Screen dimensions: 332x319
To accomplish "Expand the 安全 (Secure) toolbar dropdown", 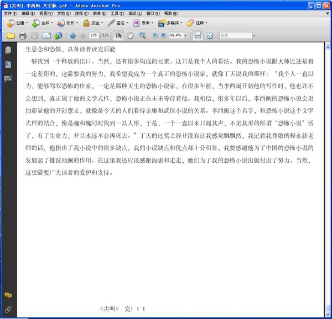I will click(x=102, y=23).
